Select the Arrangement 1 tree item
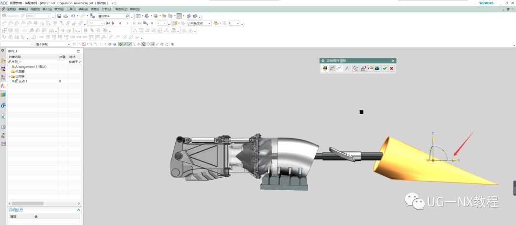 pos(31,66)
